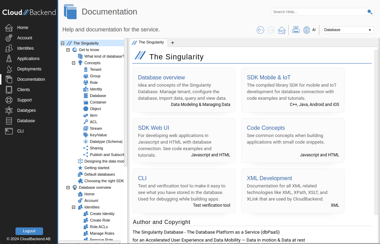Collapse the Identities tree node
The image size is (380, 244).
[x=74, y=207]
